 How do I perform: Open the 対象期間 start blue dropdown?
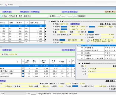pyautogui.click(x=64, y=27)
